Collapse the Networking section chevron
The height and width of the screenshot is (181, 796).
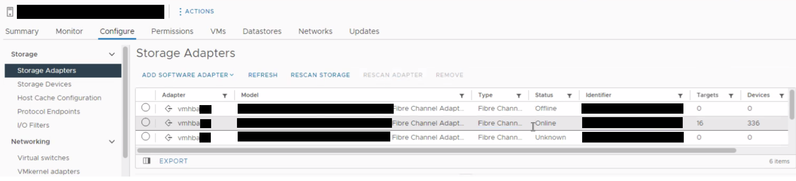112,142
